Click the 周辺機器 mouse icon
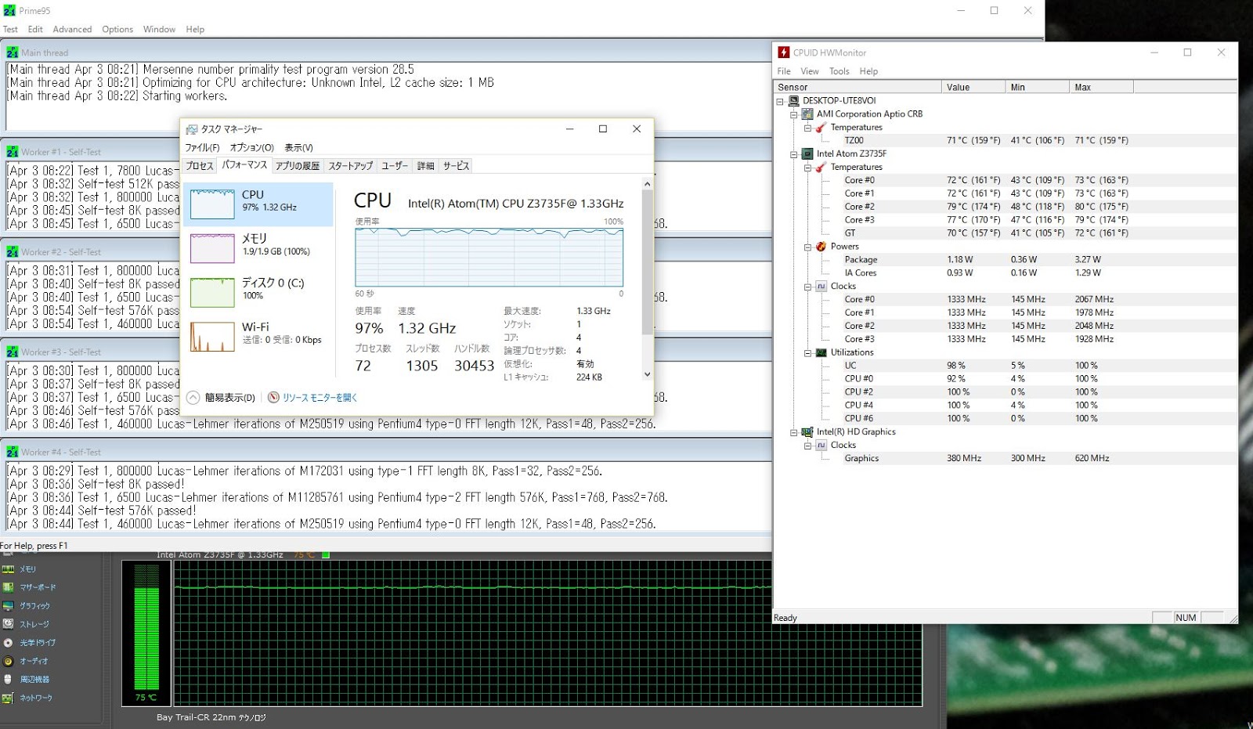 pyautogui.click(x=9, y=680)
